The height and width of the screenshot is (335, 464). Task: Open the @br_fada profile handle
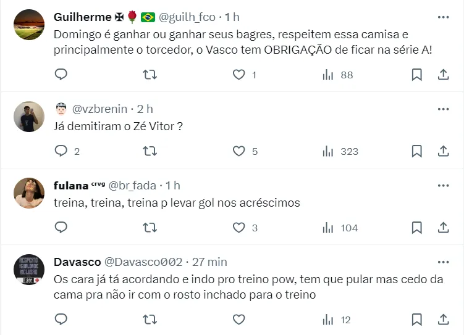134,185
